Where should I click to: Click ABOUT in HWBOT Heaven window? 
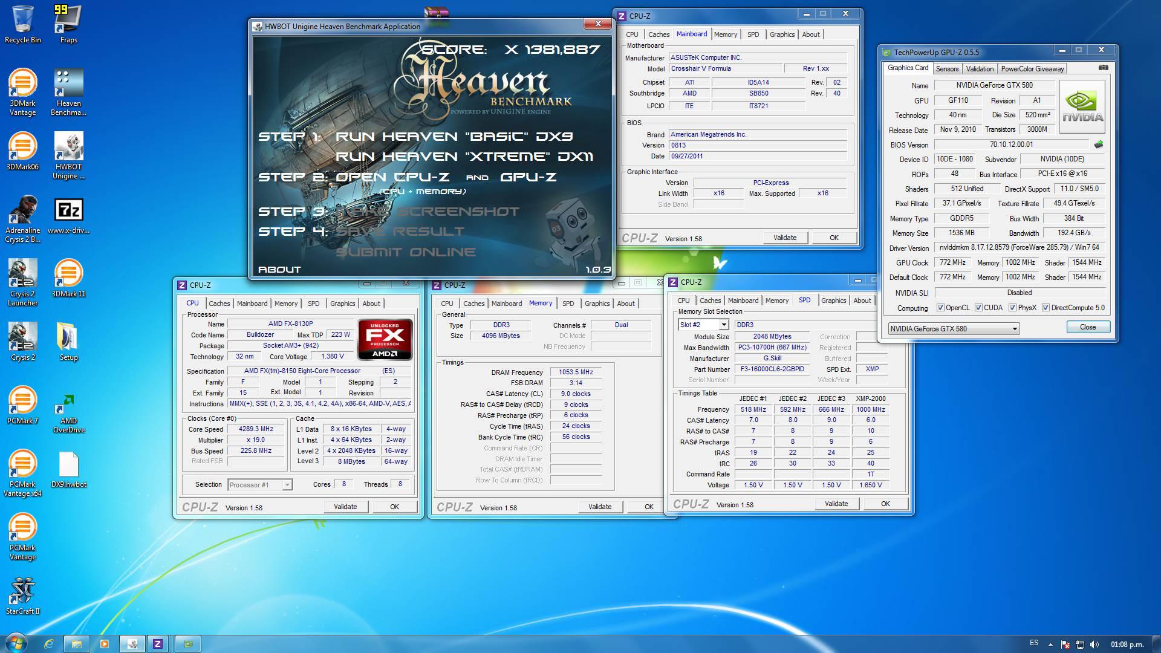(x=279, y=270)
